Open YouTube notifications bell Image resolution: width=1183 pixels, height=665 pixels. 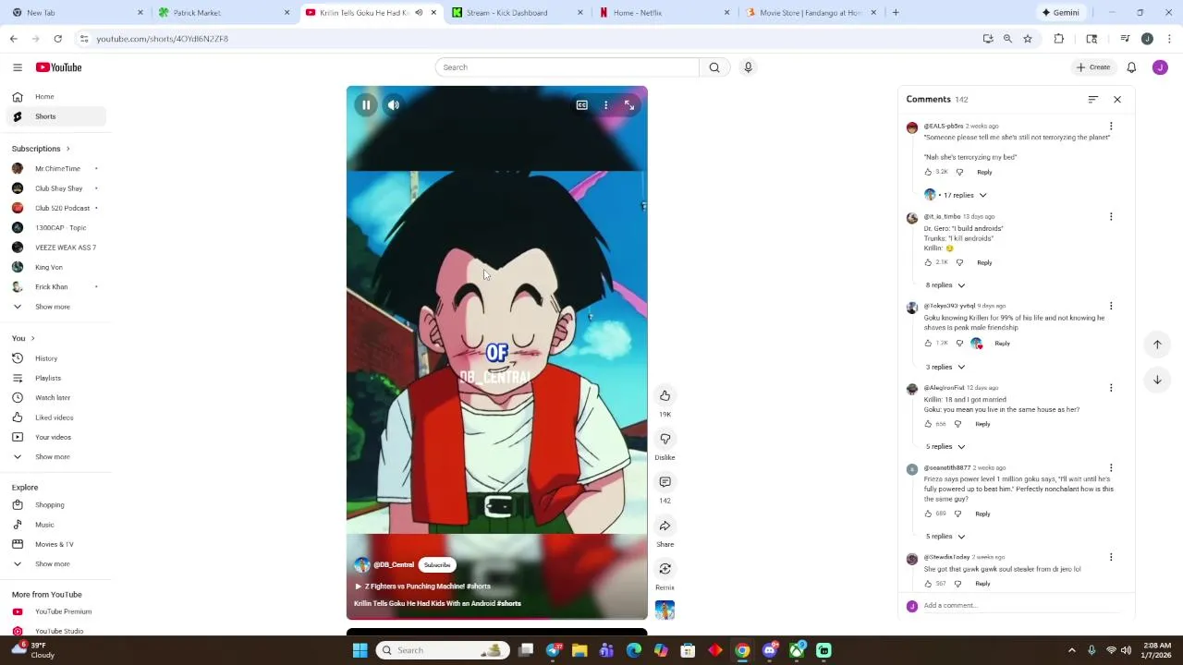(x=1131, y=67)
